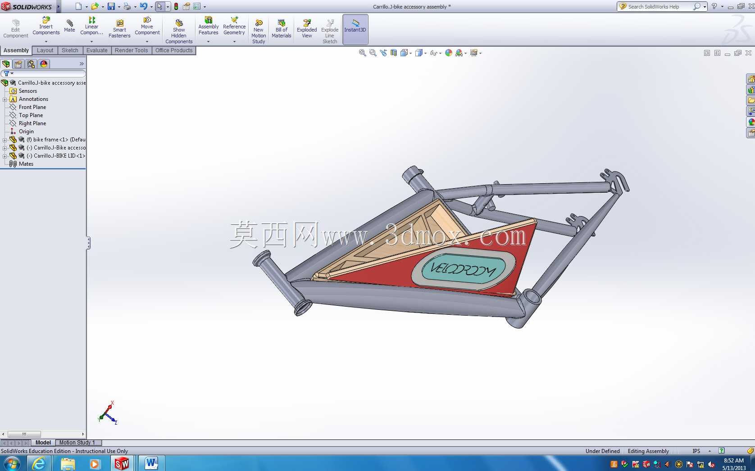Click the Edit Component tool
755x471 pixels.
[16, 29]
